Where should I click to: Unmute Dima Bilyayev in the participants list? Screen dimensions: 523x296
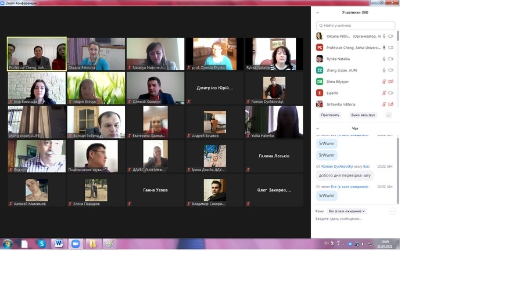[x=384, y=82]
